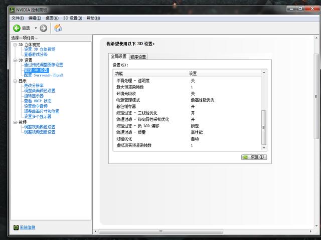The image size is (321, 240).
Task: Open 设置数字音频 task
Action: (36, 106)
